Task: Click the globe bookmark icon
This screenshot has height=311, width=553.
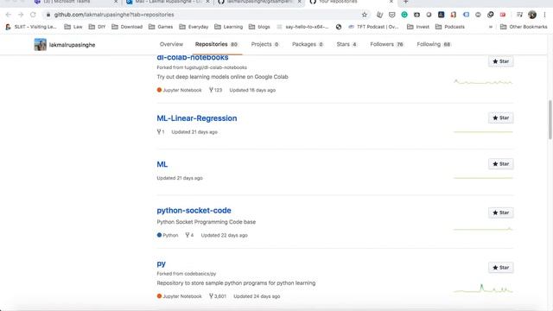Action: [339, 27]
